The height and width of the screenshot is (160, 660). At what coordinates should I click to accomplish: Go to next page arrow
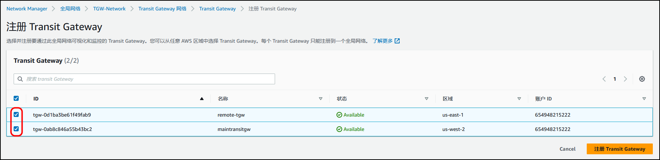625,79
